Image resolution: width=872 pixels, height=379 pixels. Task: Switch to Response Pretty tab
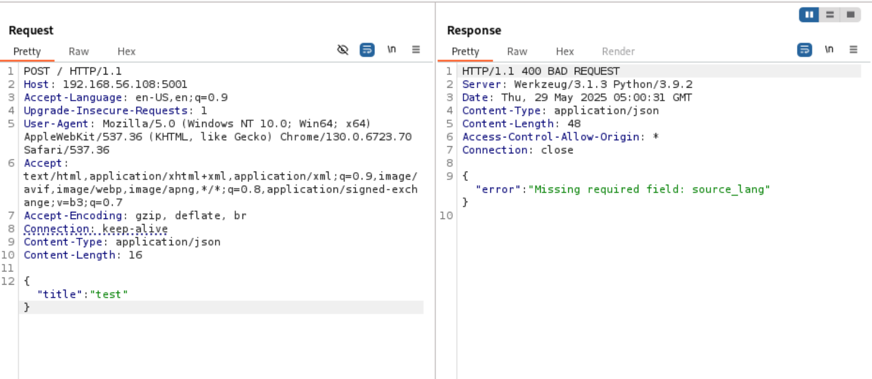(x=465, y=51)
